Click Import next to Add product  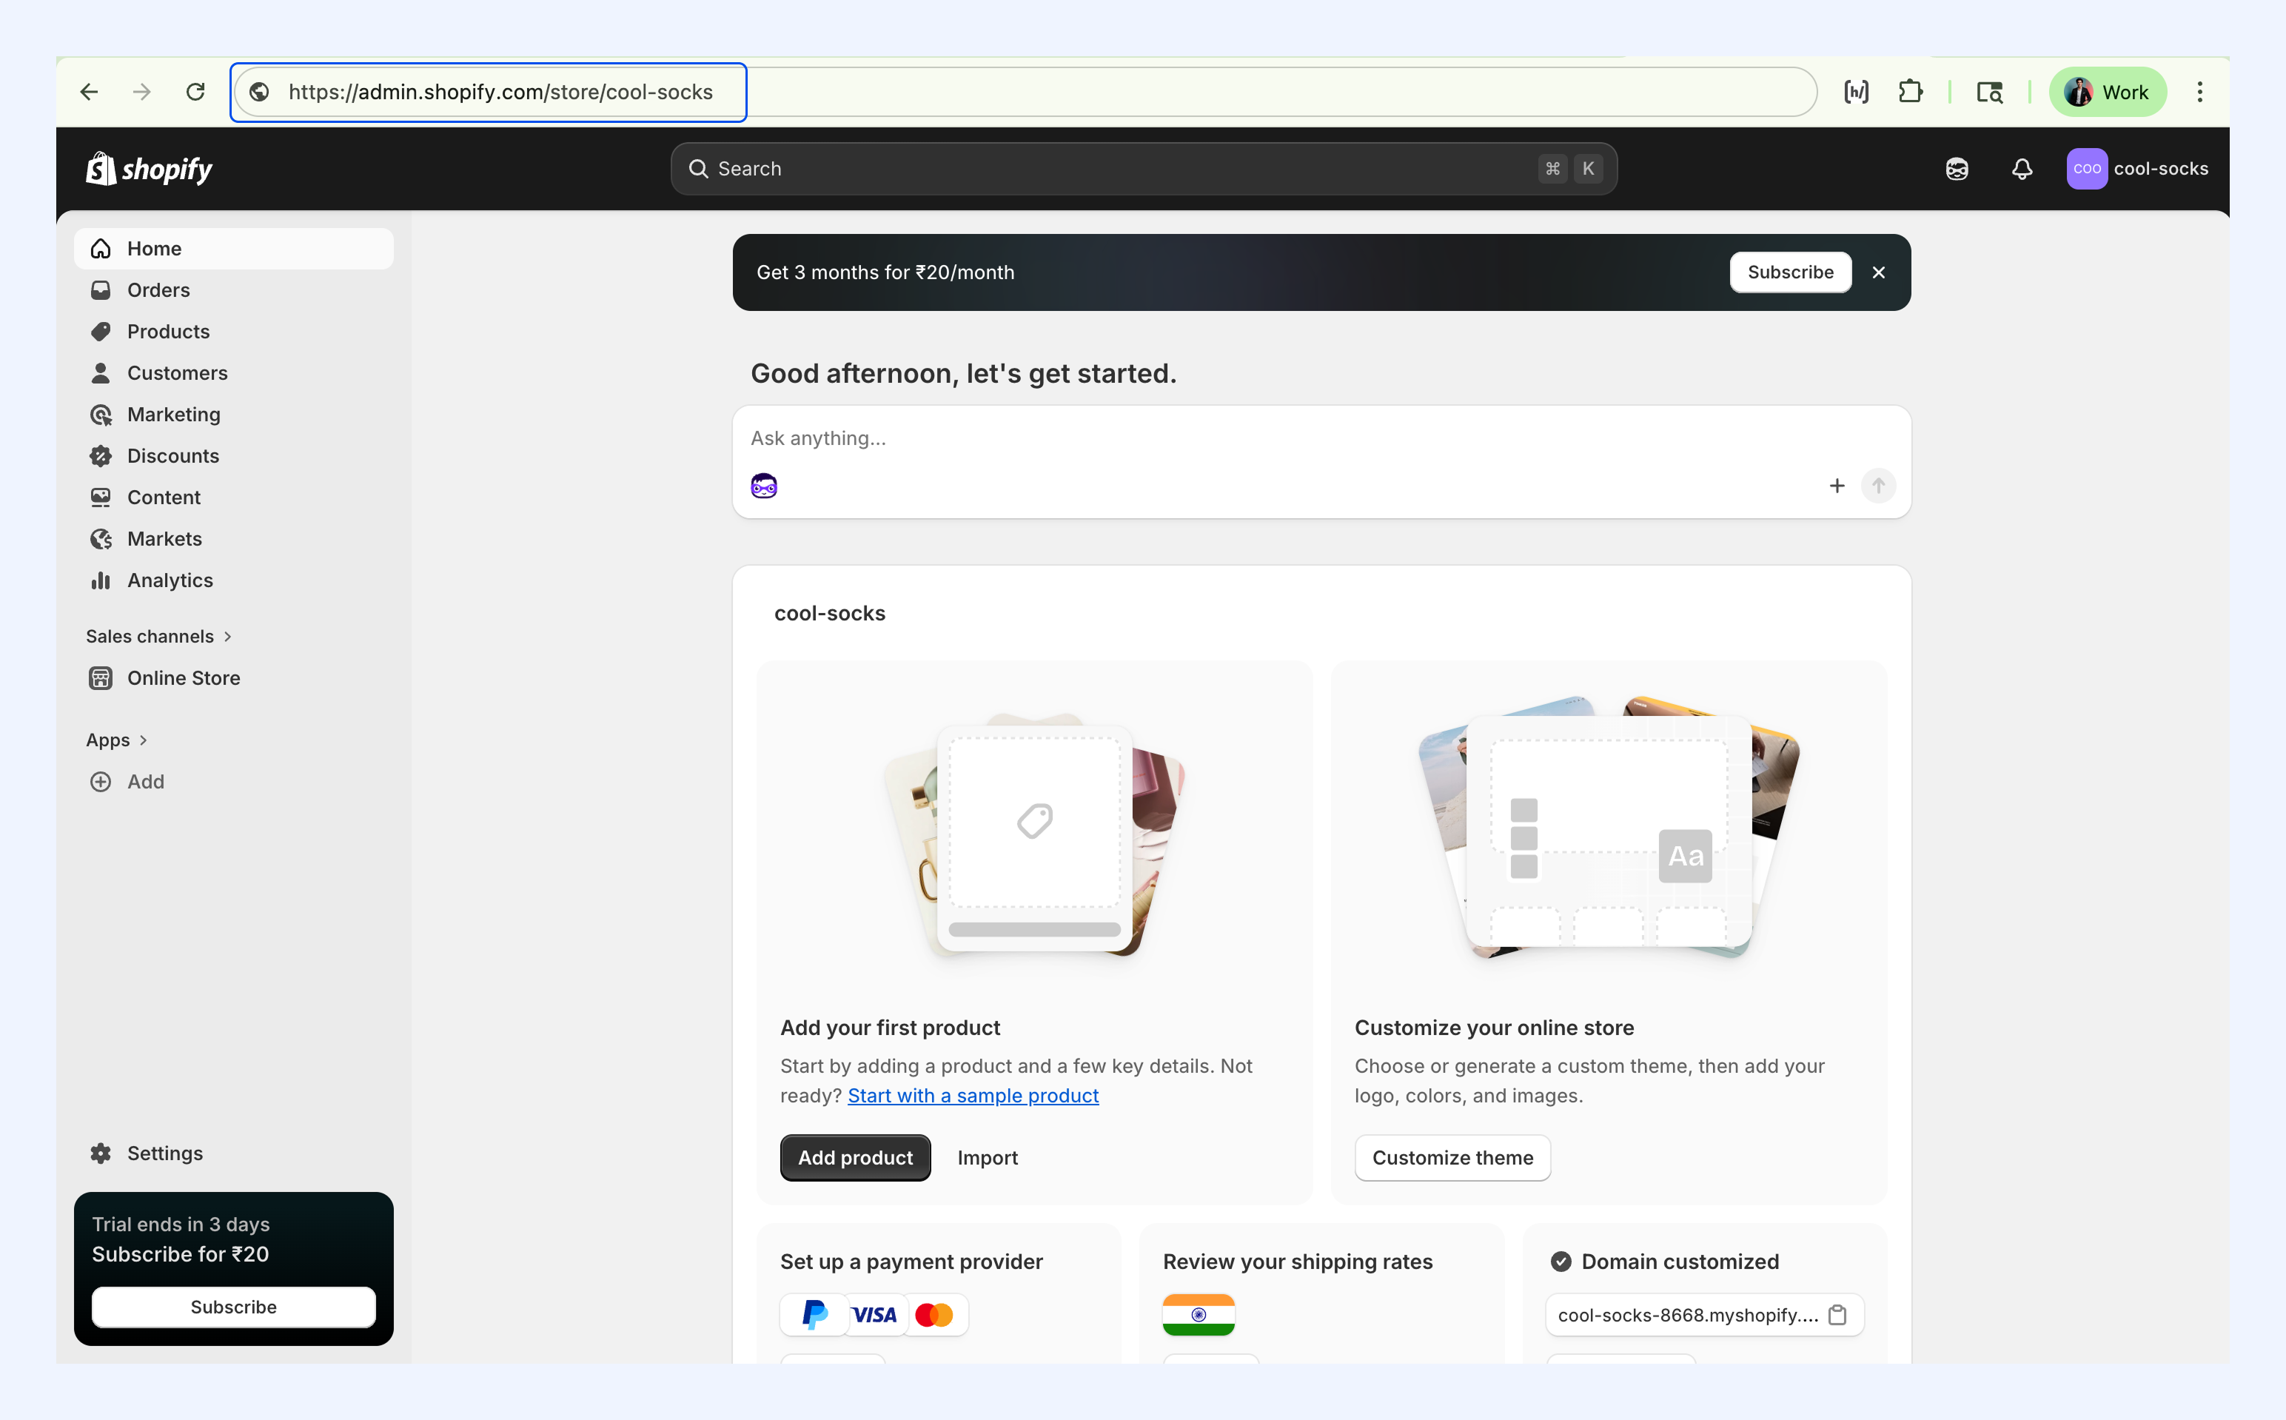[988, 1158]
